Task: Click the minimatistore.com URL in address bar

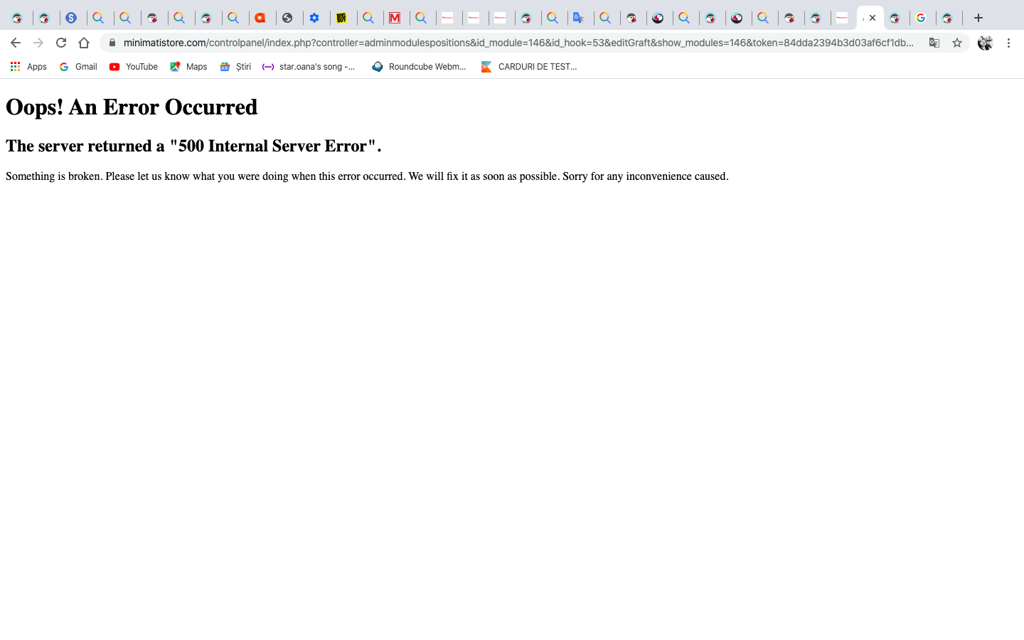Action: click(518, 43)
